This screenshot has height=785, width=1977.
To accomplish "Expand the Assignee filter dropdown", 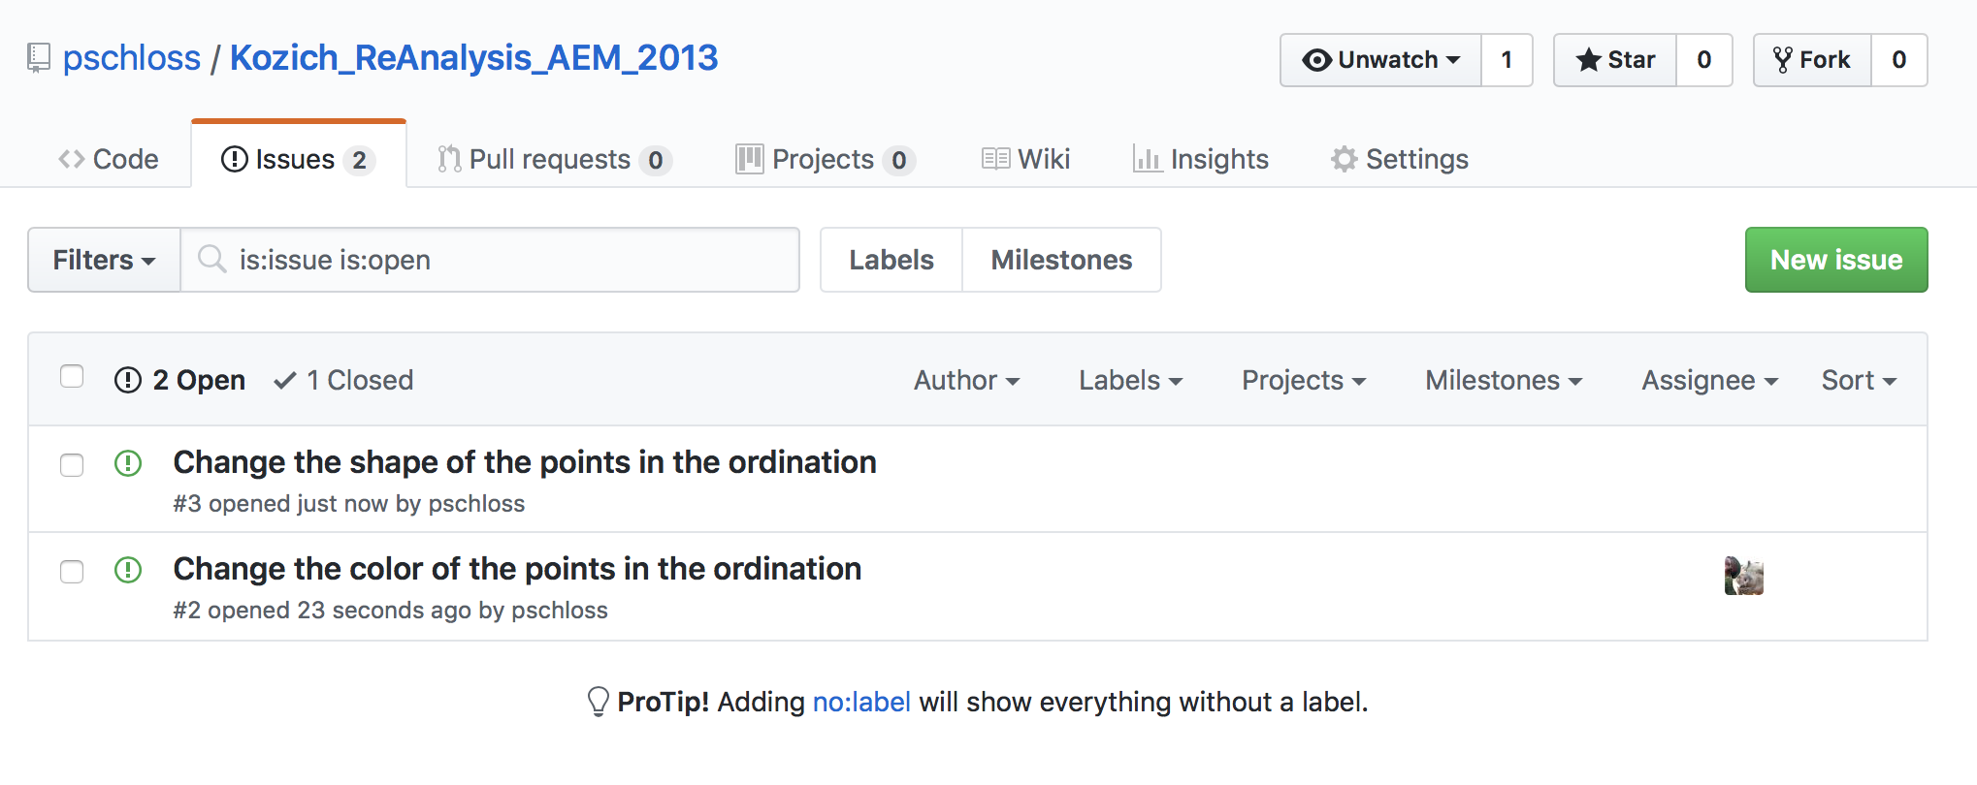I will 1709,380.
